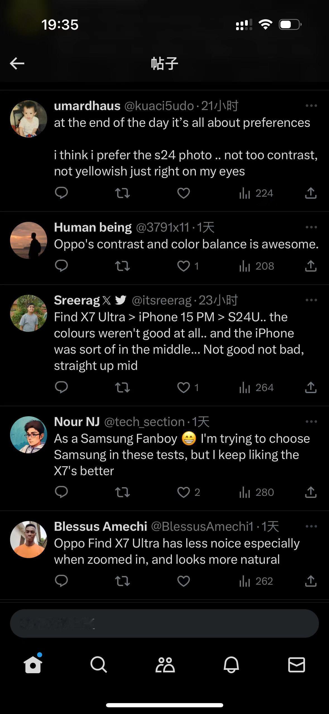This screenshot has height=714, width=329.
Task: Reply to umardhaus's post
Action: point(61,193)
